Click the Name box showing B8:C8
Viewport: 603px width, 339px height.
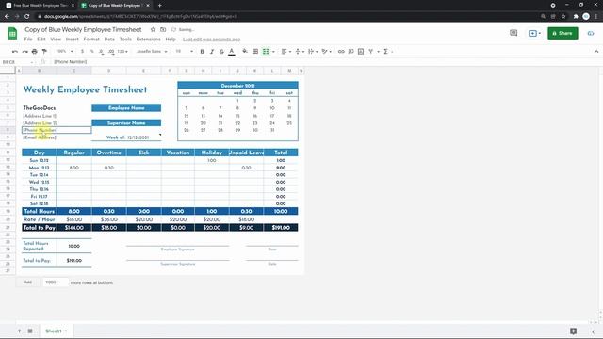tap(16, 62)
